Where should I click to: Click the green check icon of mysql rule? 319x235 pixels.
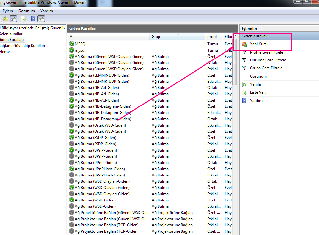(x=72, y=50)
